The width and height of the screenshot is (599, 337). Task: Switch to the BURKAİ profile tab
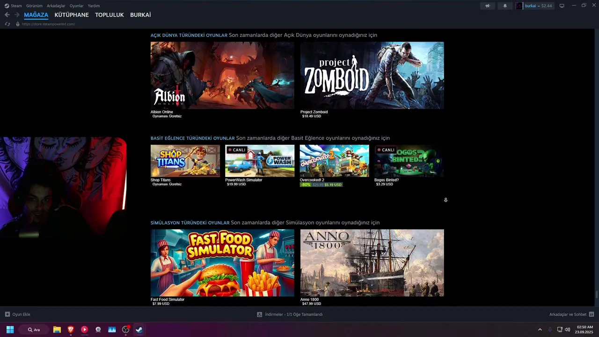[x=140, y=15]
